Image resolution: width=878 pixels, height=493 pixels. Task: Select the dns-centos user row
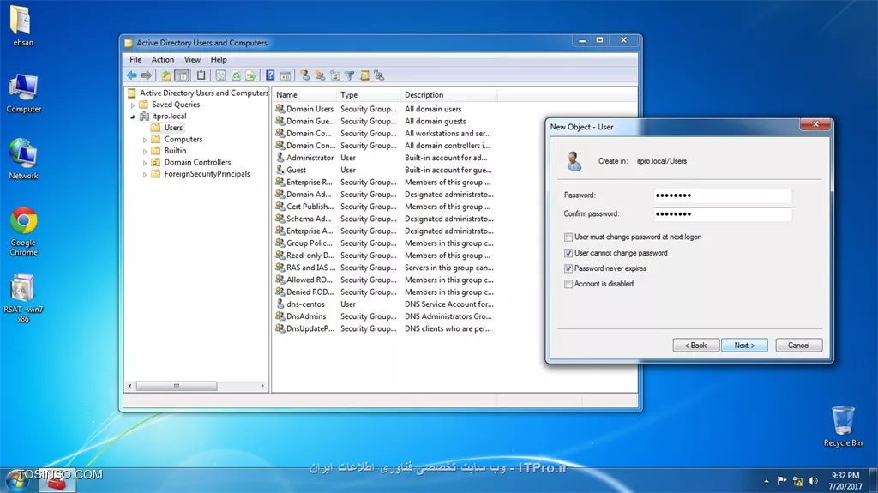pyautogui.click(x=385, y=304)
